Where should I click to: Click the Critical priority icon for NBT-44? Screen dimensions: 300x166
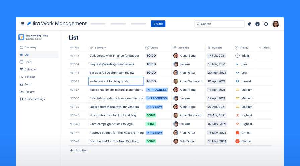coord(237,133)
